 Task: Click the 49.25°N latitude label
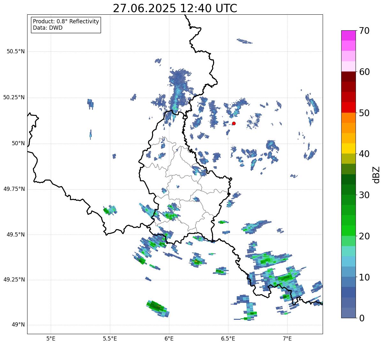(x=14, y=280)
